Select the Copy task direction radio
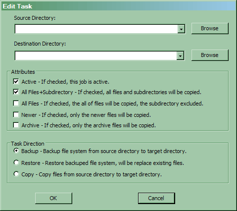Image resolution: width=237 pixels, height=211 pixels. 16,174
